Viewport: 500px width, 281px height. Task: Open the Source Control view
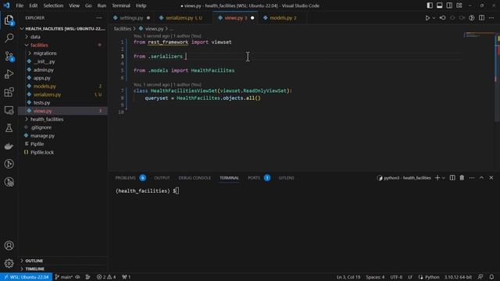point(9,56)
